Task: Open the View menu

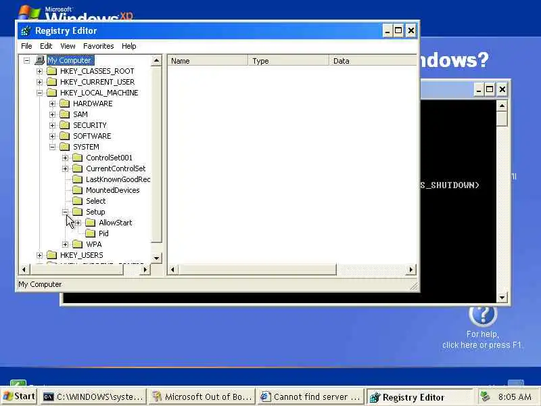Action: point(68,46)
